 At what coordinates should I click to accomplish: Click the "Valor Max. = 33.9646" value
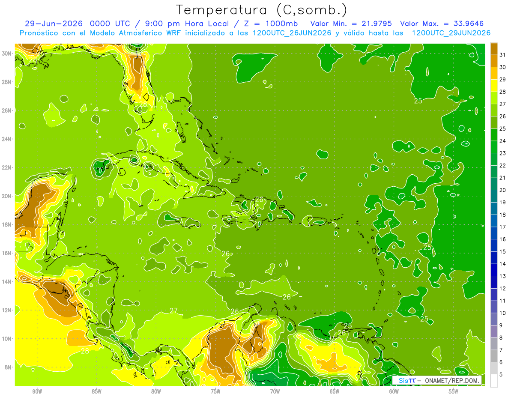(x=442, y=24)
